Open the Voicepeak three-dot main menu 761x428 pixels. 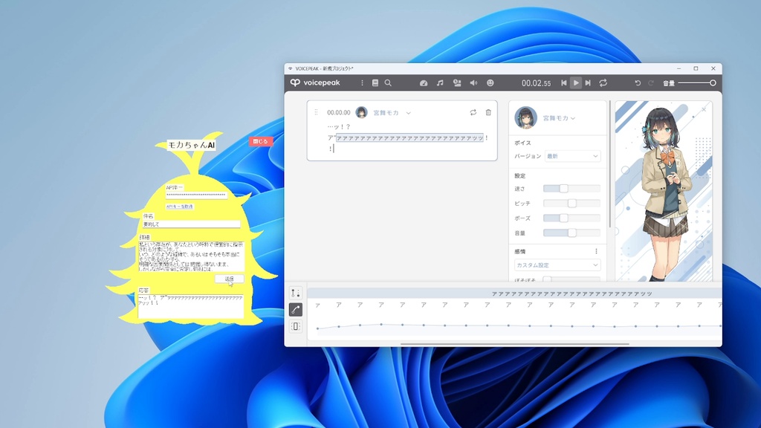coord(362,83)
